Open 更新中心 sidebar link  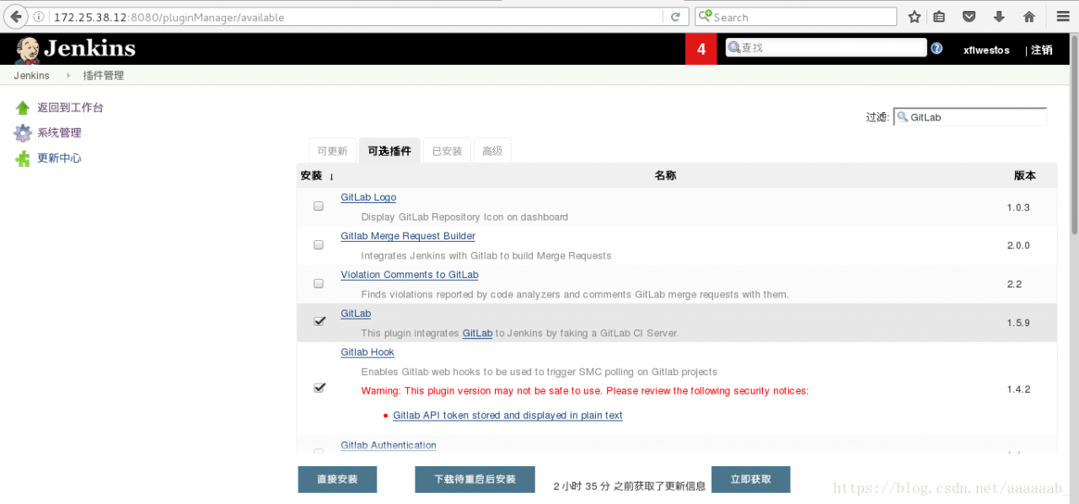coord(59,158)
